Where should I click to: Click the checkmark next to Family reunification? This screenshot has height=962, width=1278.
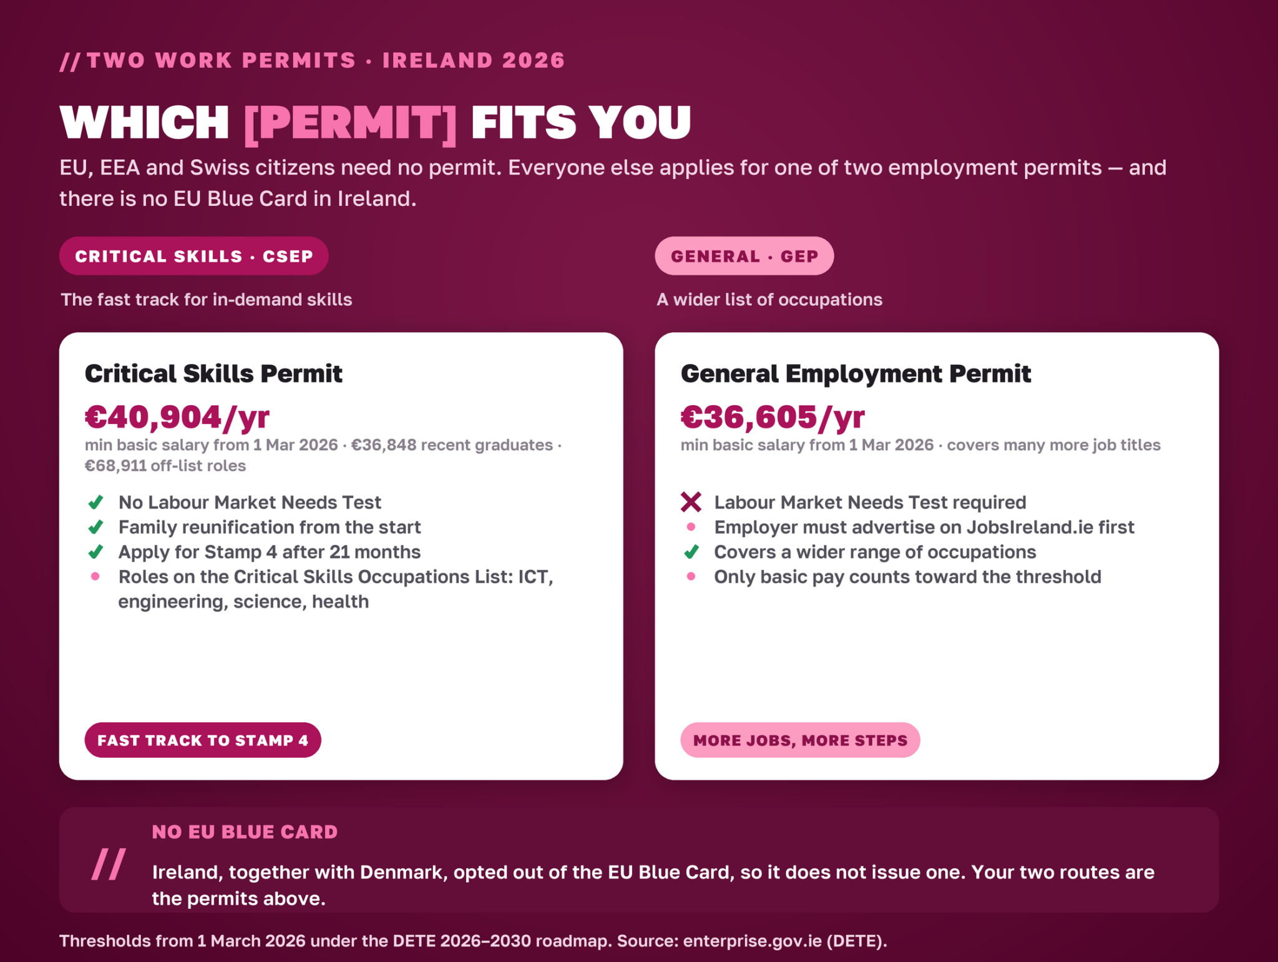(95, 528)
